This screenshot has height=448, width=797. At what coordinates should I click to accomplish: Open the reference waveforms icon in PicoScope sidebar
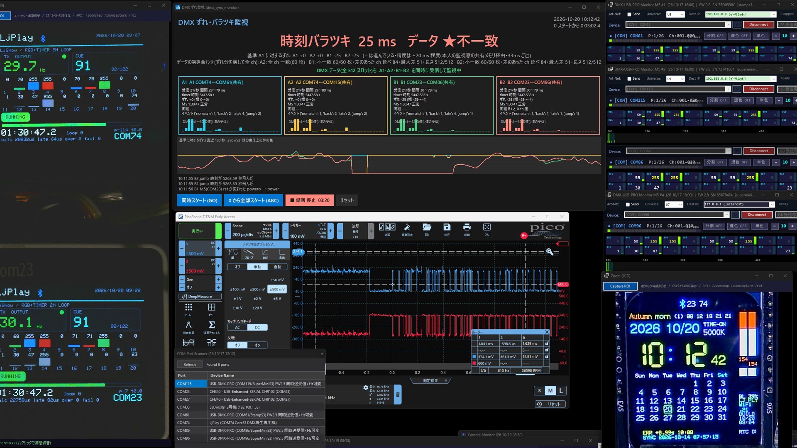pyautogui.click(x=188, y=342)
